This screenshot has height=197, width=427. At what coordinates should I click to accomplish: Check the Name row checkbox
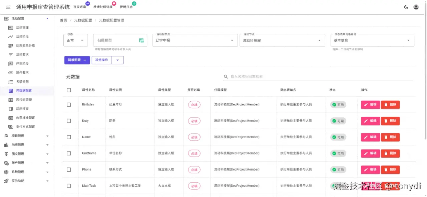(69, 137)
